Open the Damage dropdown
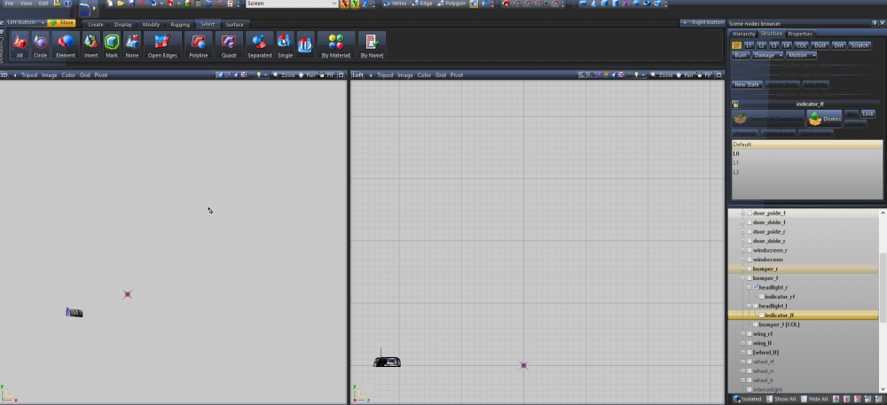 click(768, 55)
